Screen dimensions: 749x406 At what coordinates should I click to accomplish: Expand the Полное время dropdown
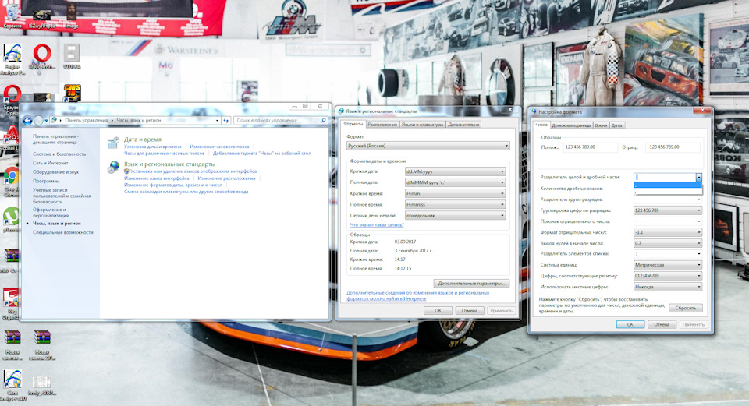455,204
